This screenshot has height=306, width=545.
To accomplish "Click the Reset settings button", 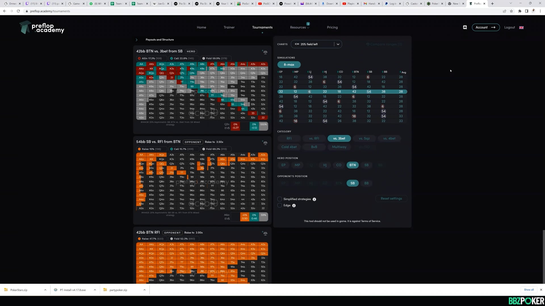I will pos(391,198).
